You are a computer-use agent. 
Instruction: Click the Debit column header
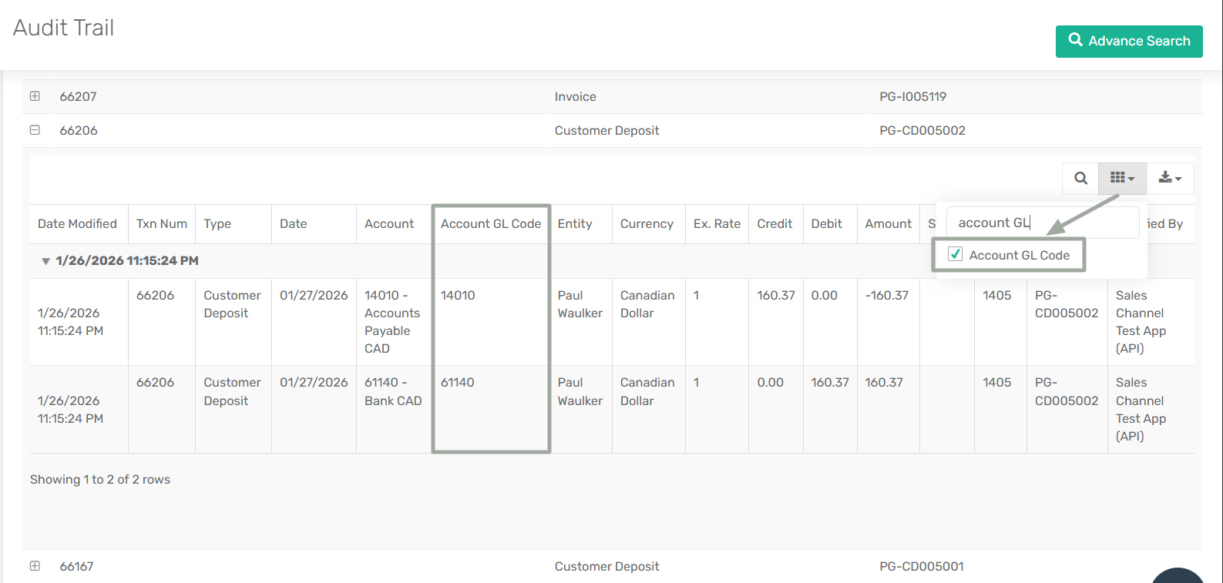[x=826, y=224]
